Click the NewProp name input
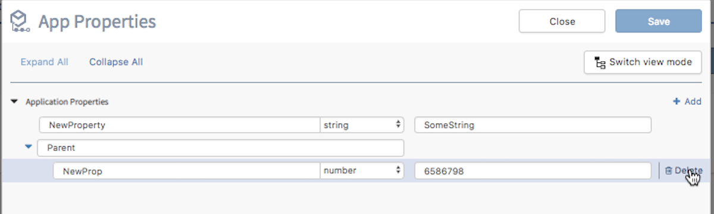Viewport: 714px width, 214px height. 186,171
